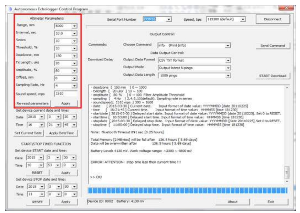Expand the Sampling Rate Hz dropdown
300x213 pixels.
click(74, 86)
